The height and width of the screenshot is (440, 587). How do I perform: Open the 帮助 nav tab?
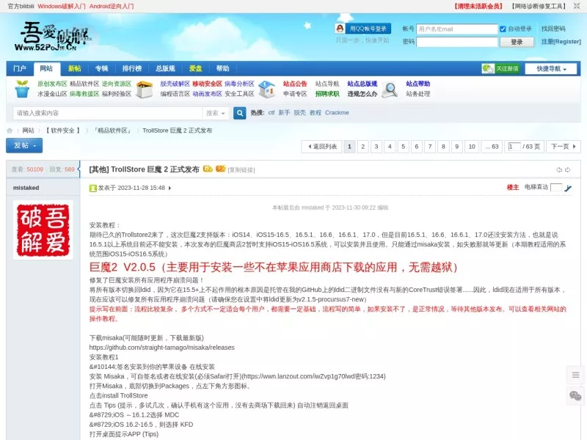[222, 68]
